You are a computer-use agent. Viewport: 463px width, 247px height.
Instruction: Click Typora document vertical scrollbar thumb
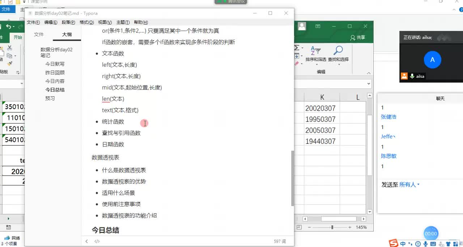click(292, 178)
